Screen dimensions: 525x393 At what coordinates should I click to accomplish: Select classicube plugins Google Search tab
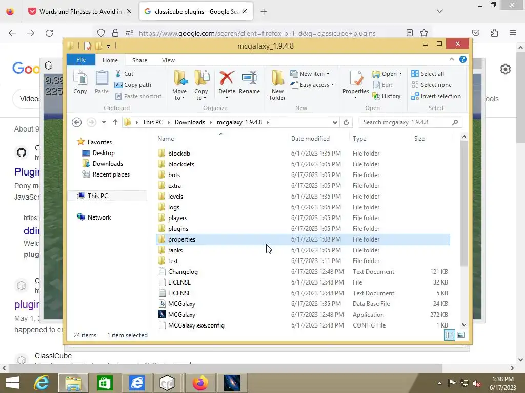(196, 12)
